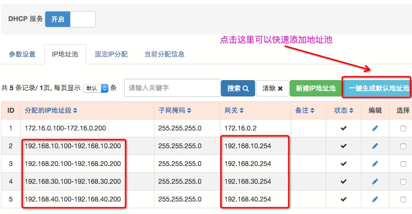Tick the checkbox for row ID 4
The width and height of the screenshot is (412, 214).
click(x=403, y=182)
